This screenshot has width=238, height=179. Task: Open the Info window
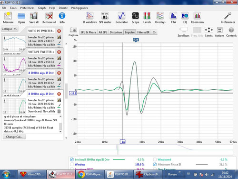tap(62, 18)
